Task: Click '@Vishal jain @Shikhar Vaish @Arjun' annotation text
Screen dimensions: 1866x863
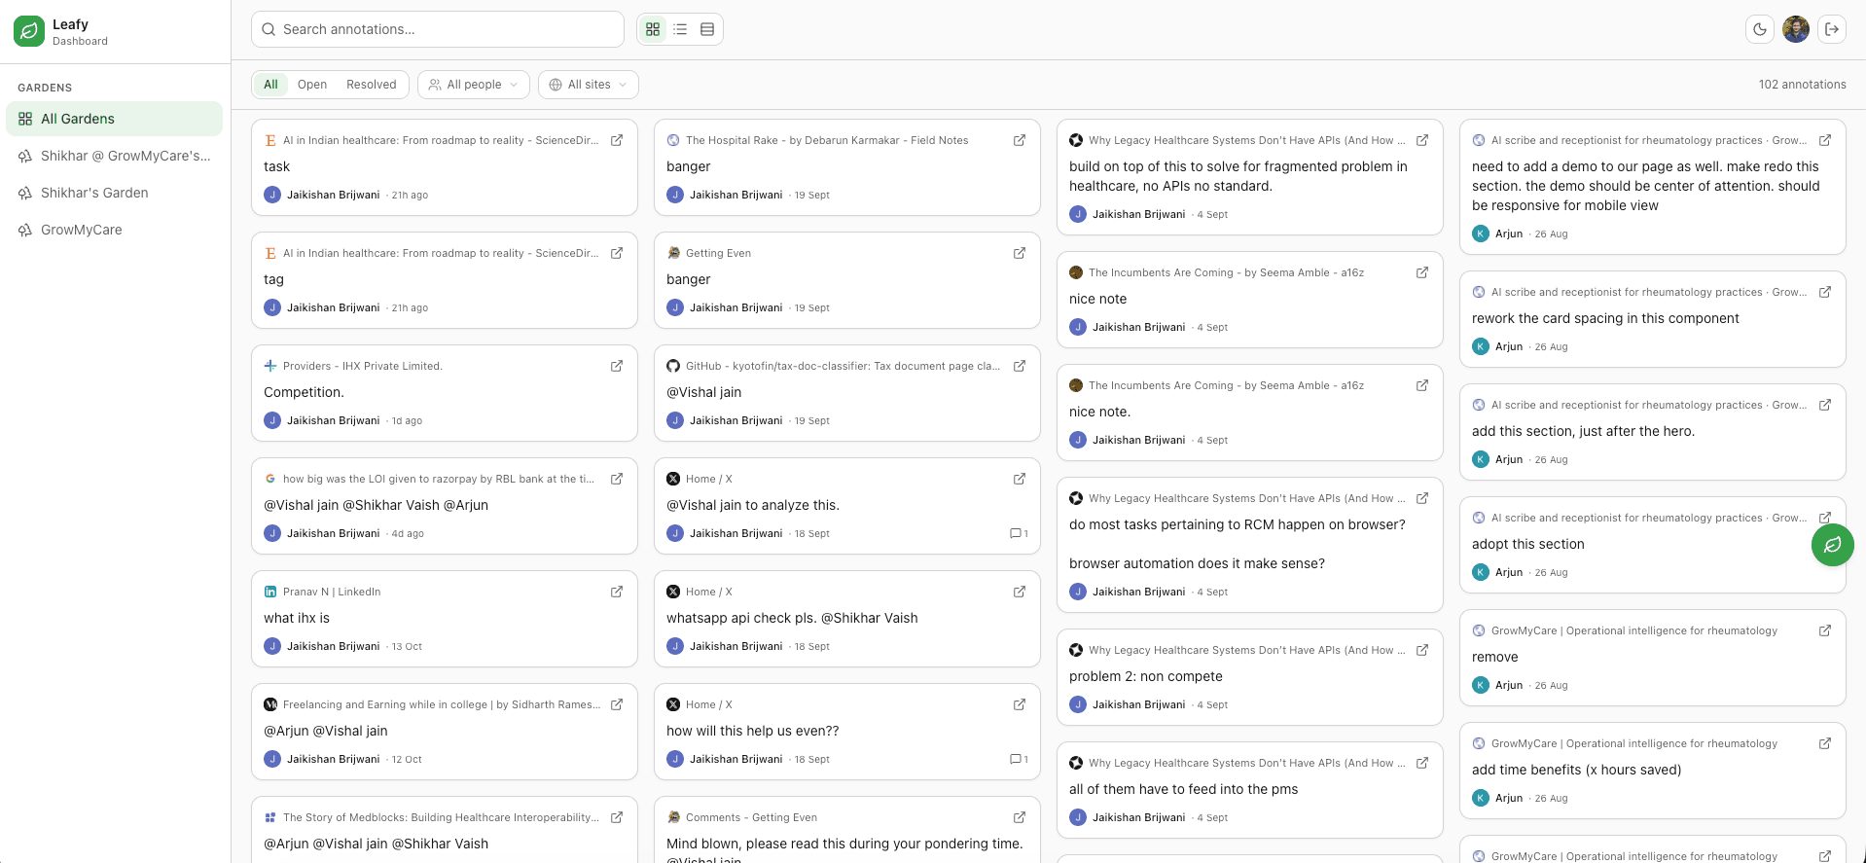Action: [376, 505]
